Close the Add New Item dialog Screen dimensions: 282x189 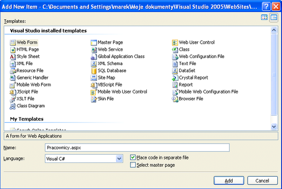click(x=276, y=7)
